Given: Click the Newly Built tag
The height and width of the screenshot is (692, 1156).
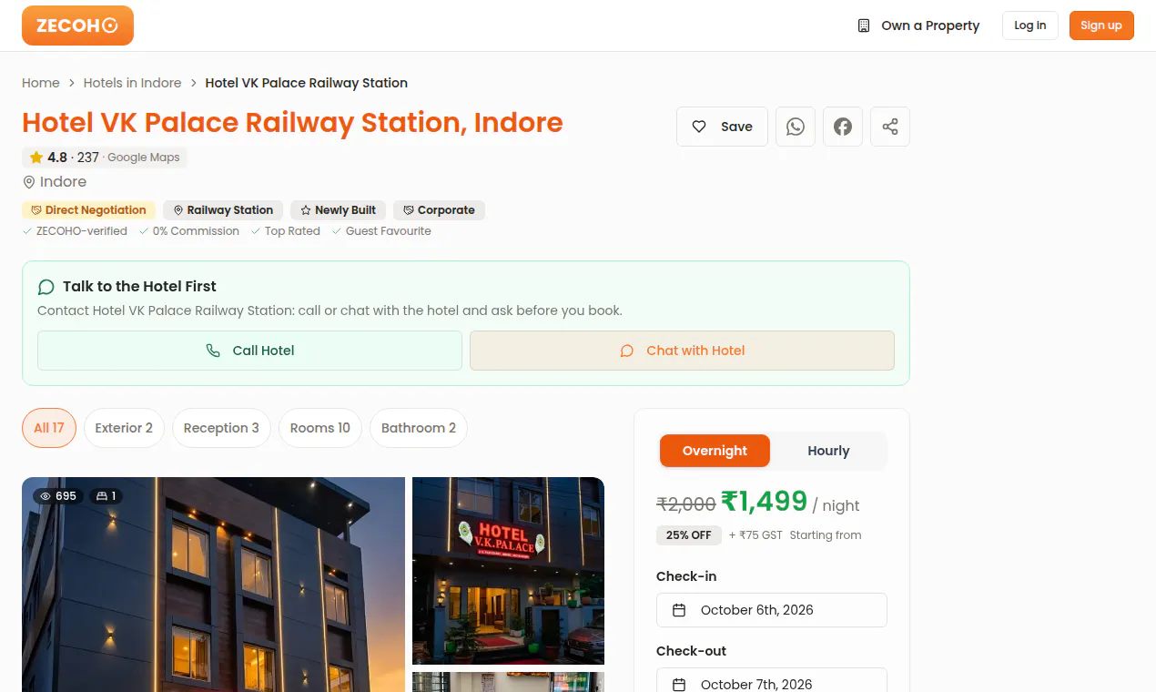Looking at the screenshot, I should pyautogui.click(x=339, y=210).
